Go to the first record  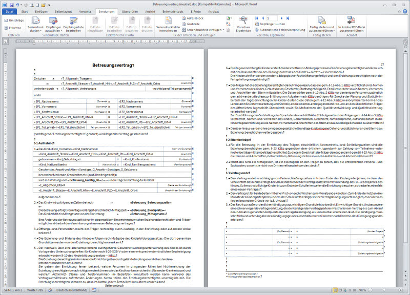[257, 18]
